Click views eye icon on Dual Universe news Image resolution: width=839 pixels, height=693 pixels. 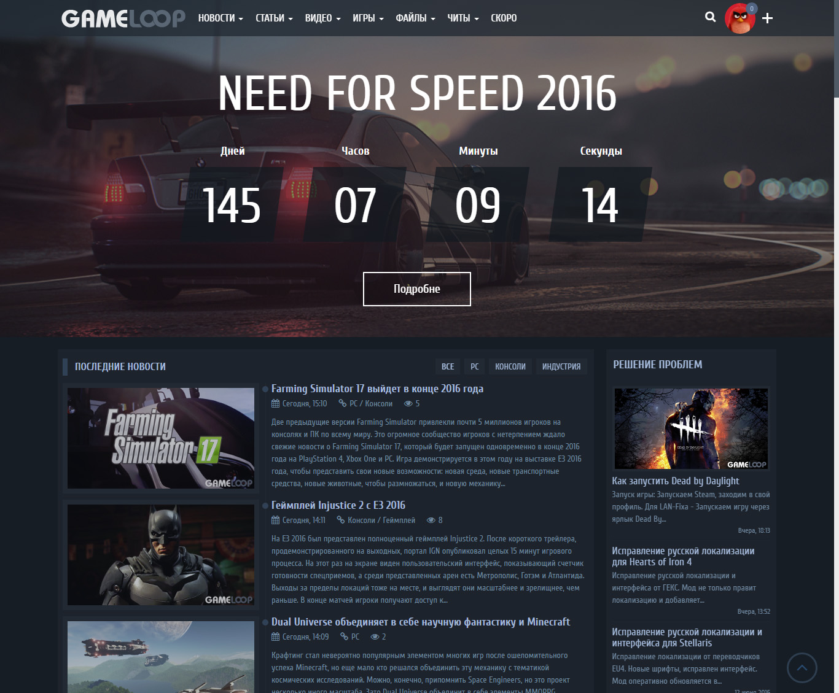375,637
